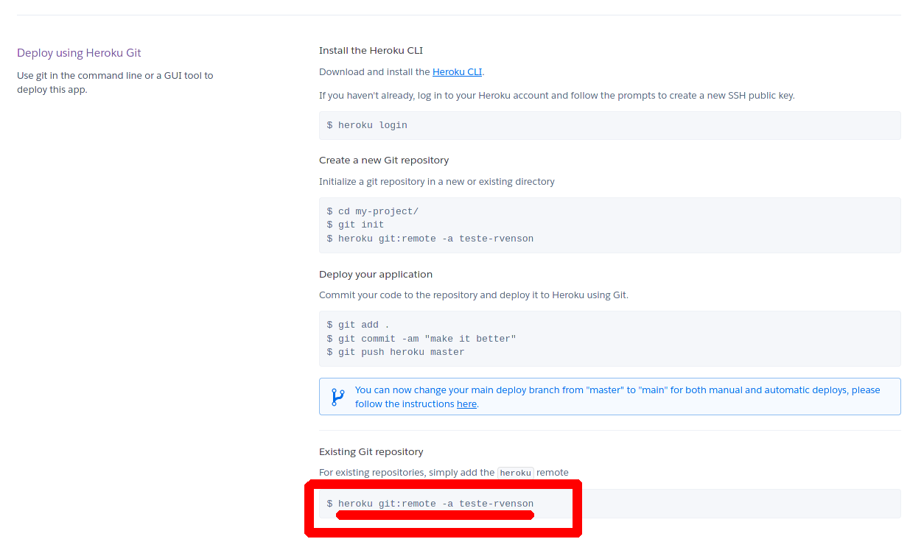This screenshot has width=924, height=539.
Task: Click the inline 'heroku' code tag
Action: click(515, 473)
